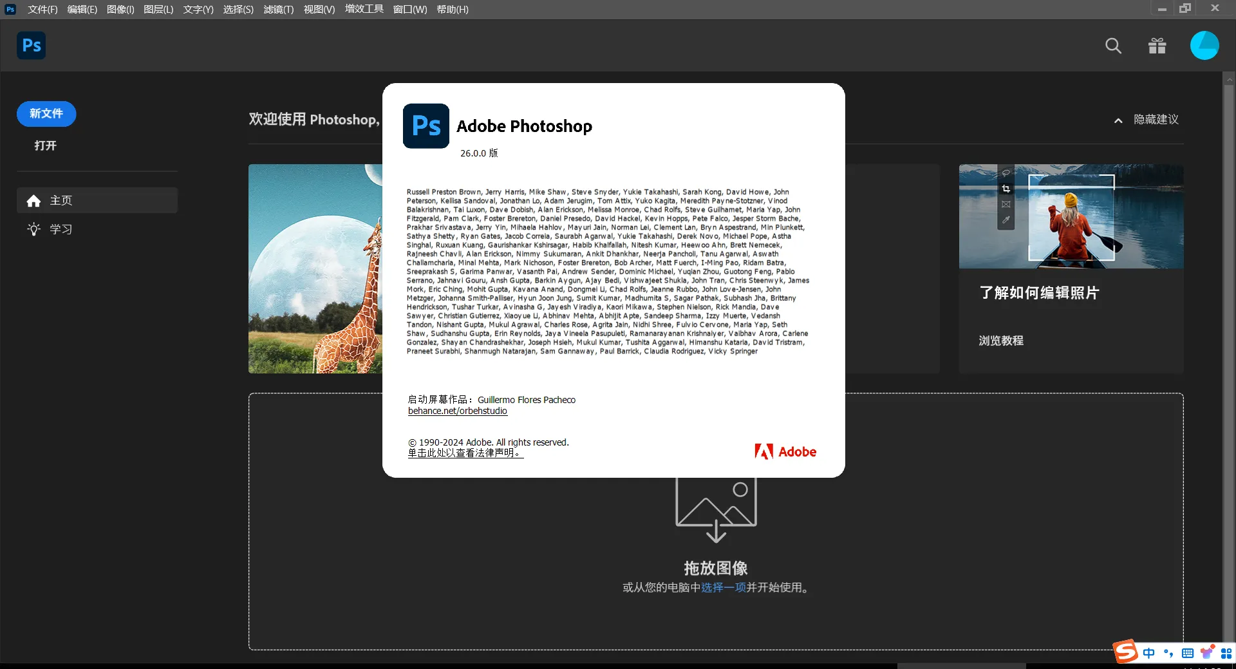Click the 新文件 button
Viewport: 1236px width, 669px height.
point(46,113)
